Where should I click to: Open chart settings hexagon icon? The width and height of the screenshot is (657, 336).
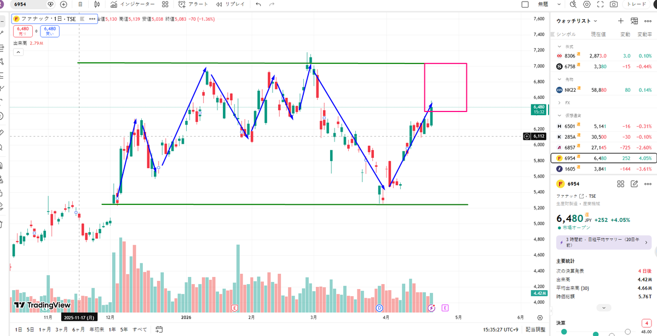pos(586,4)
